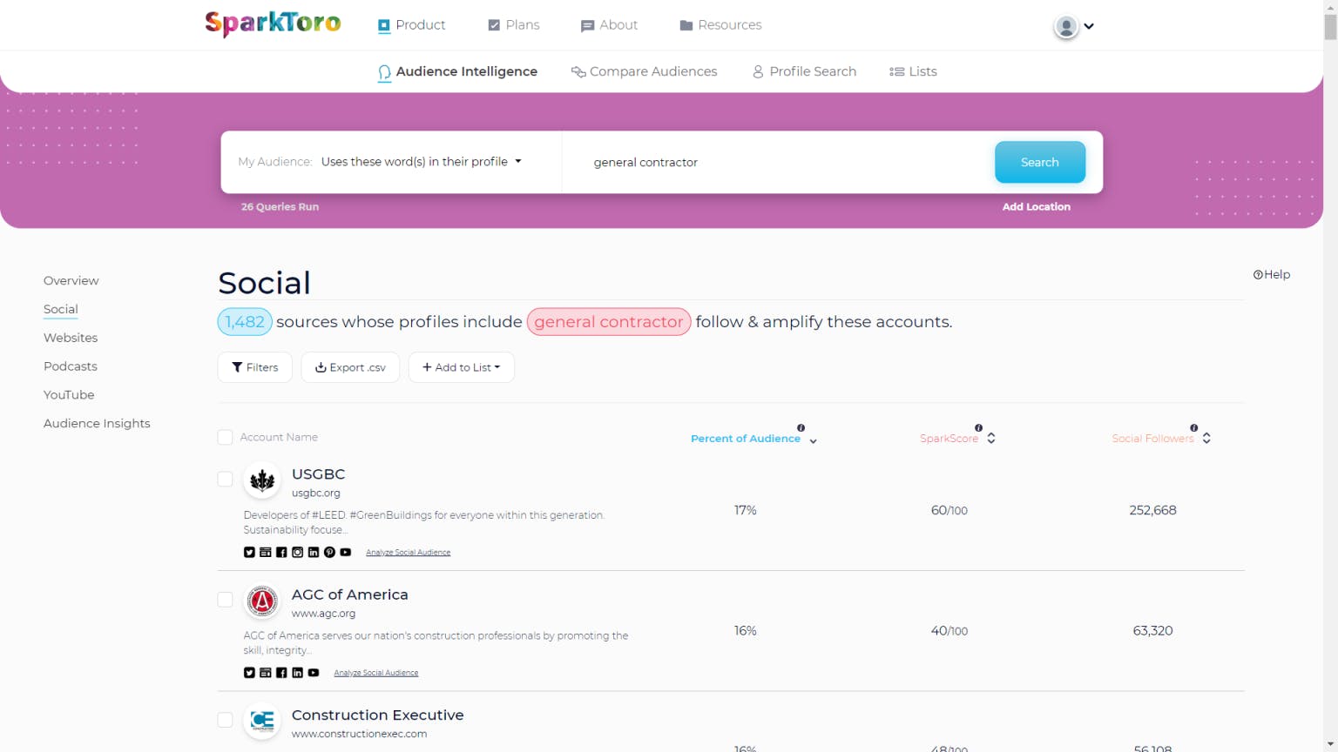Open the Plans menu item

(514, 25)
